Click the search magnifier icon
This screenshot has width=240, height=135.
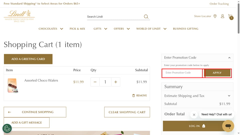pos(146,16)
